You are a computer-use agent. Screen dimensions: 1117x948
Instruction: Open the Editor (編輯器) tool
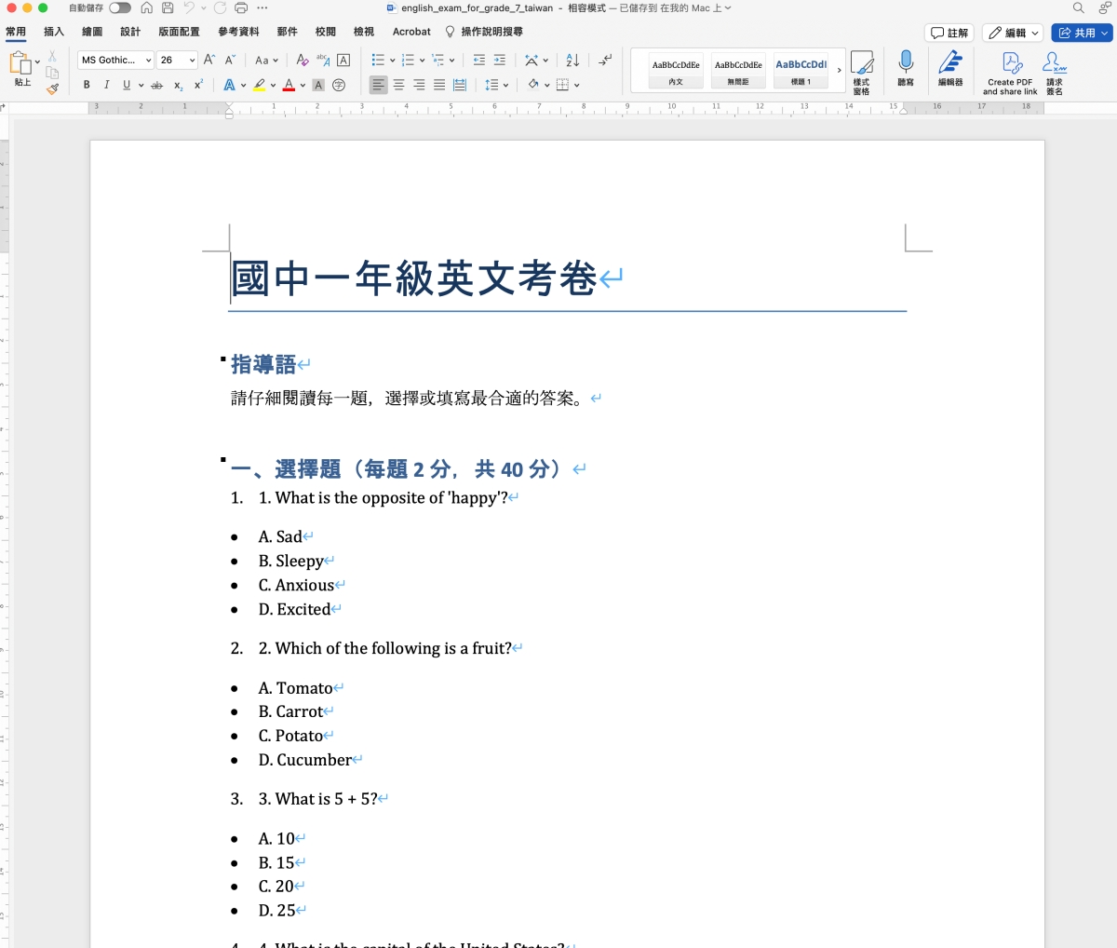pyautogui.click(x=950, y=69)
